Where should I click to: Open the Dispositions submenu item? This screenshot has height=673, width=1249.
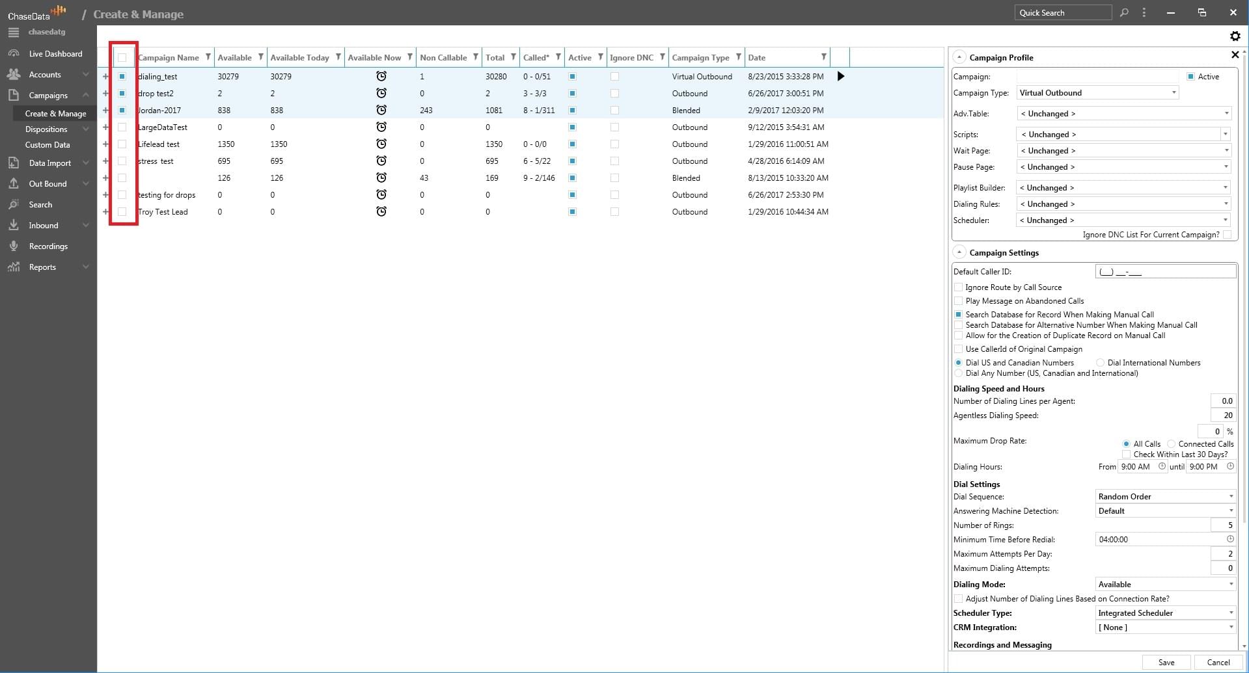pyautogui.click(x=46, y=129)
